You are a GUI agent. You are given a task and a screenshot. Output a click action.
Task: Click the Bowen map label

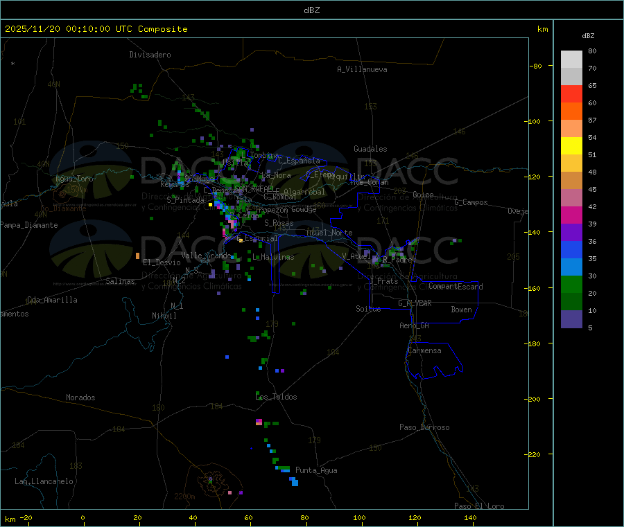pos(461,309)
